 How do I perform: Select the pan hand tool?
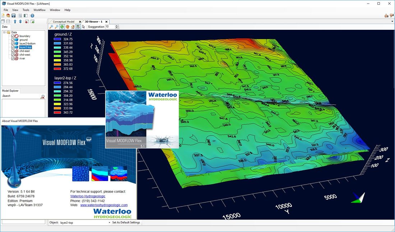pos(67,27)
